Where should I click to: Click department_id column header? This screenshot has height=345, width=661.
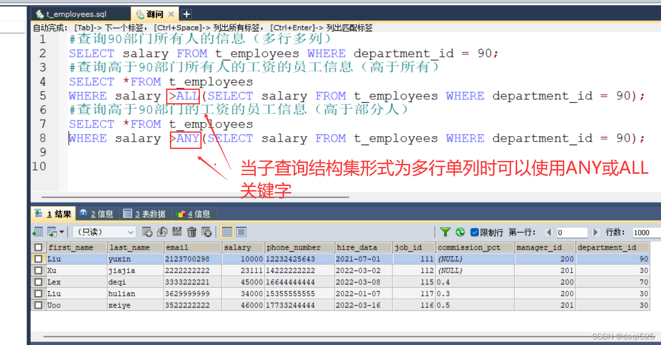(613, 247)
